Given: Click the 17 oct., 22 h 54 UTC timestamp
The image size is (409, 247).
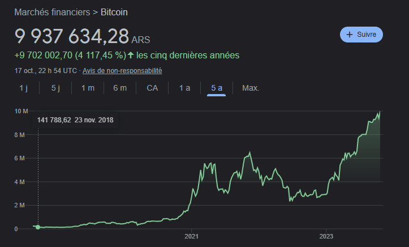Looking at the screenshot, I should click(46, 71).
